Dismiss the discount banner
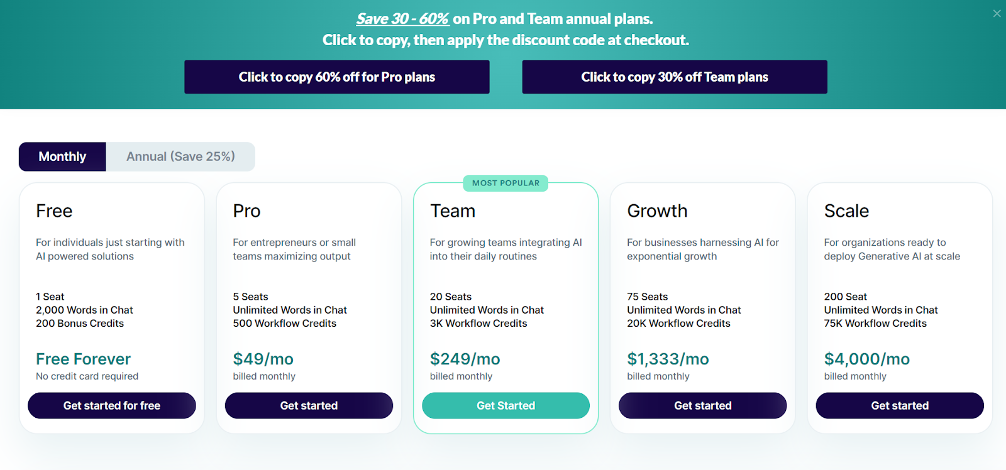 tap(996, 13)
